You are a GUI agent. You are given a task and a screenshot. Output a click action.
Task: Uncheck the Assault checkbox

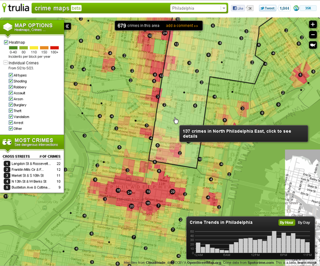pos(11,93)
